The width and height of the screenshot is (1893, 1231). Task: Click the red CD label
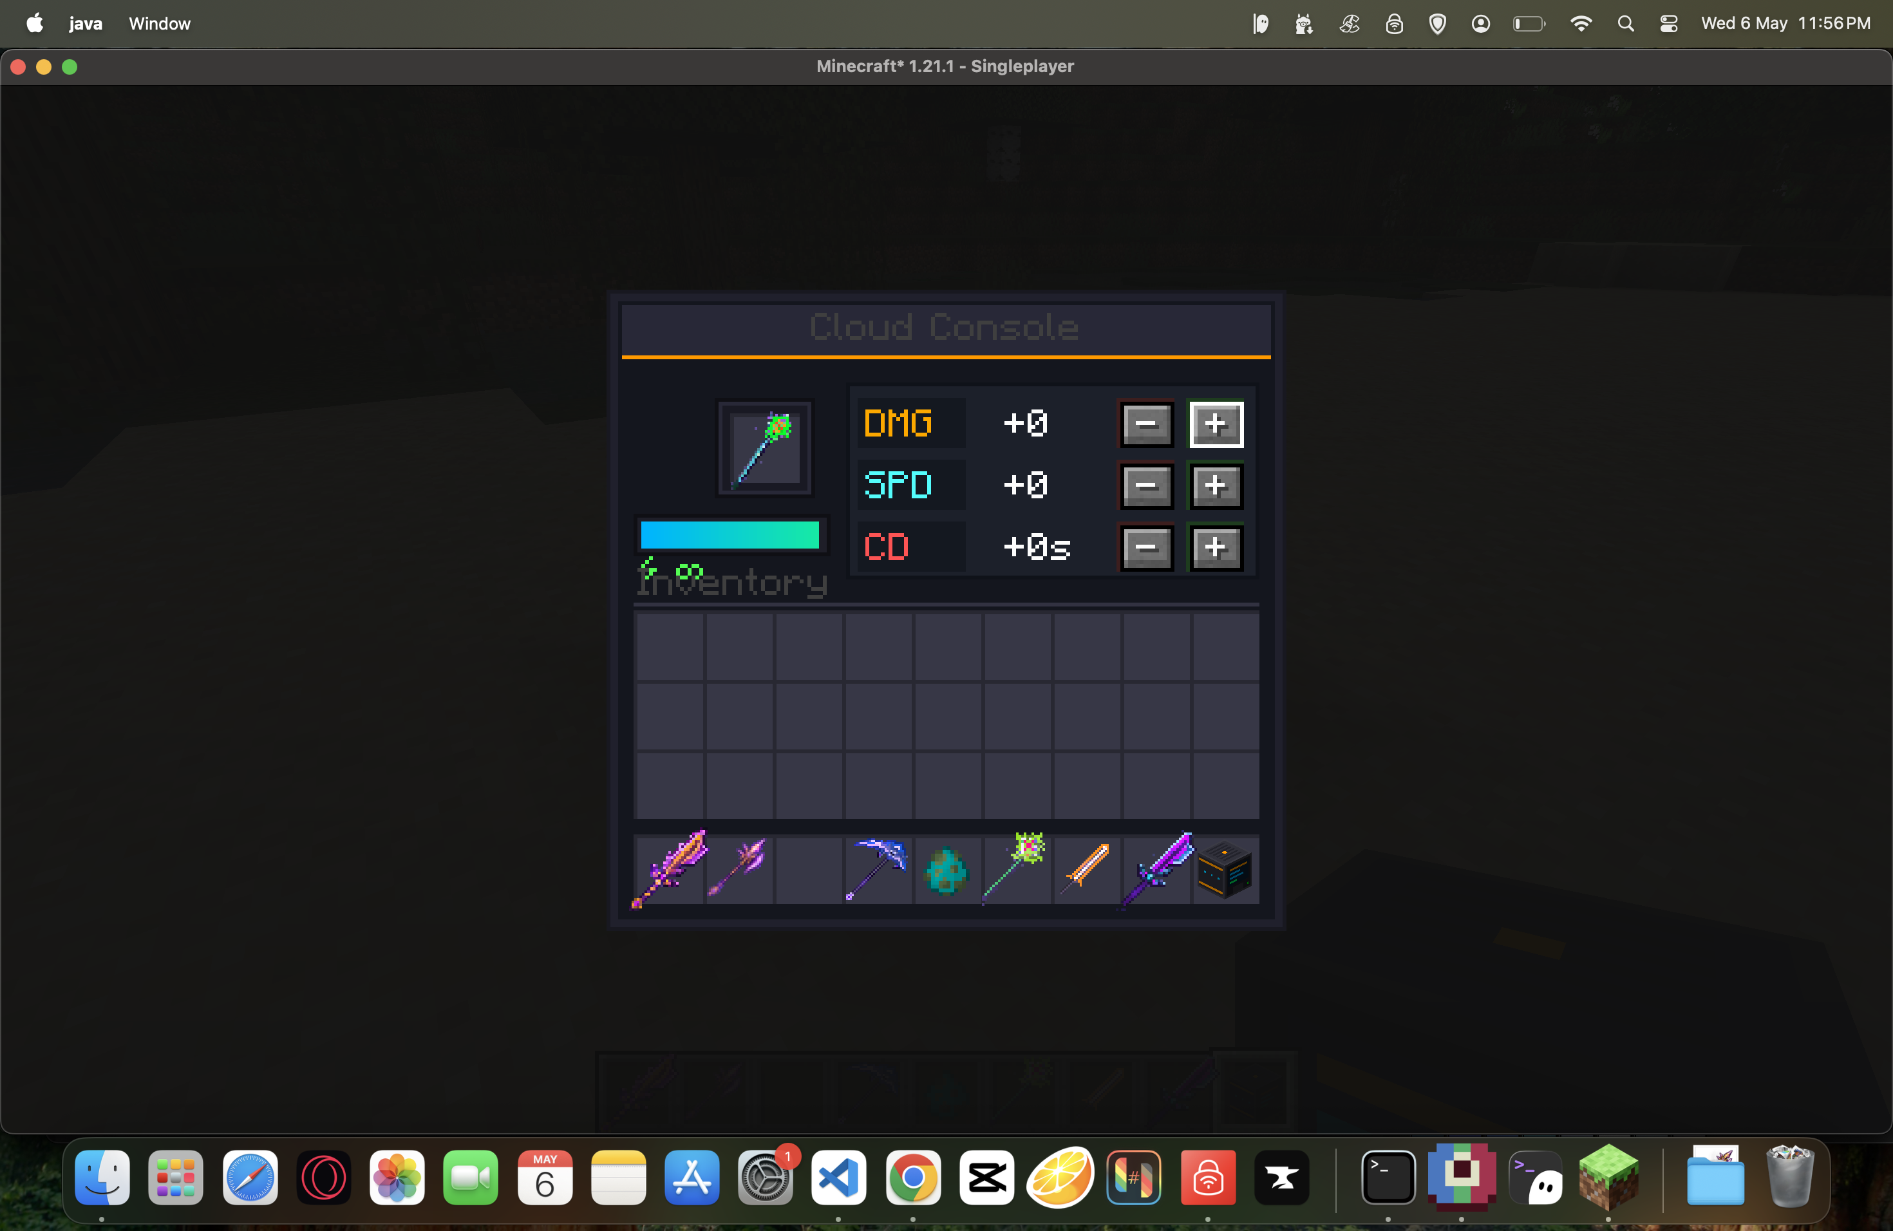click(886, 547)
